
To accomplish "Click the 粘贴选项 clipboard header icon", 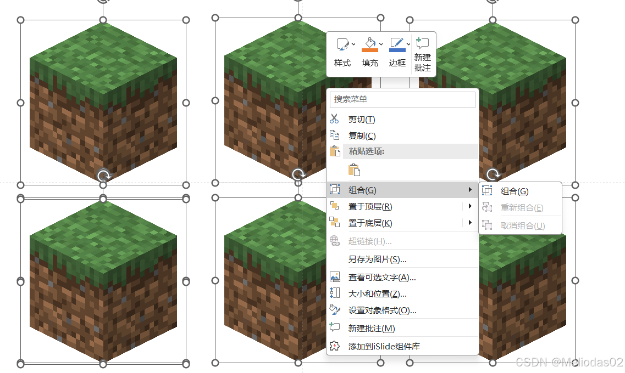I will coord(334,151).
